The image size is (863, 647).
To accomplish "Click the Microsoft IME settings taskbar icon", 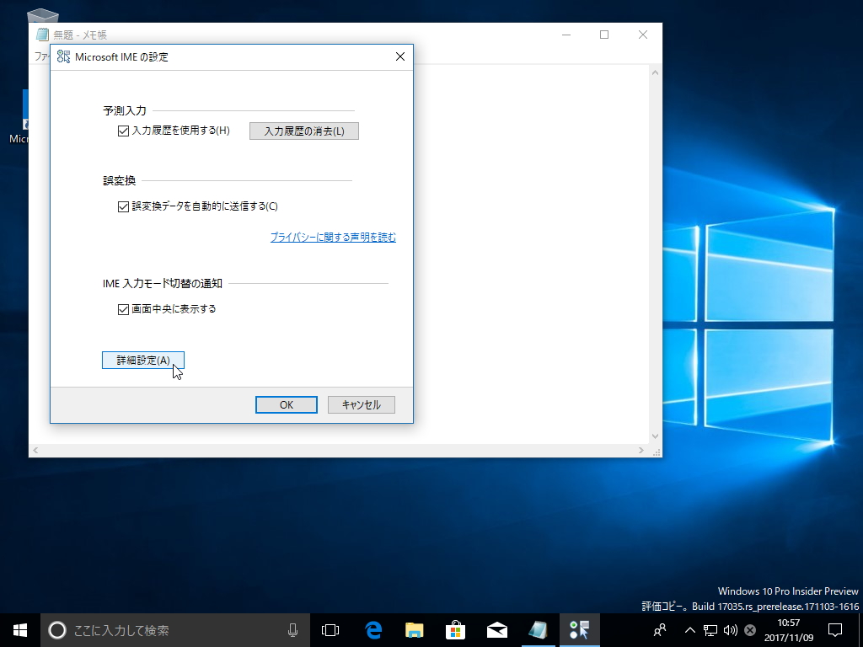I will 579,629.
